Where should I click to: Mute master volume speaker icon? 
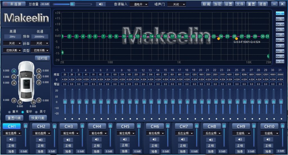(x=101, y=4)
